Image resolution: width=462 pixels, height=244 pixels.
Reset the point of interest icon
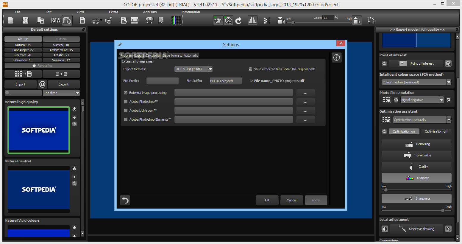point(384,63)
